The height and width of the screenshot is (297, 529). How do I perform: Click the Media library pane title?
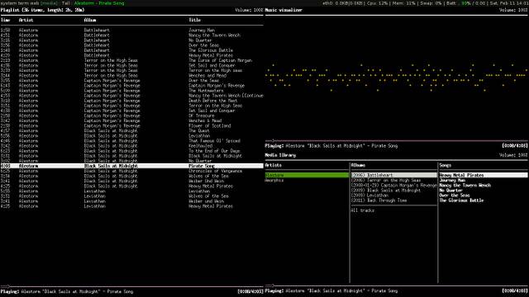pyautogui.click(x=280, y=155)
